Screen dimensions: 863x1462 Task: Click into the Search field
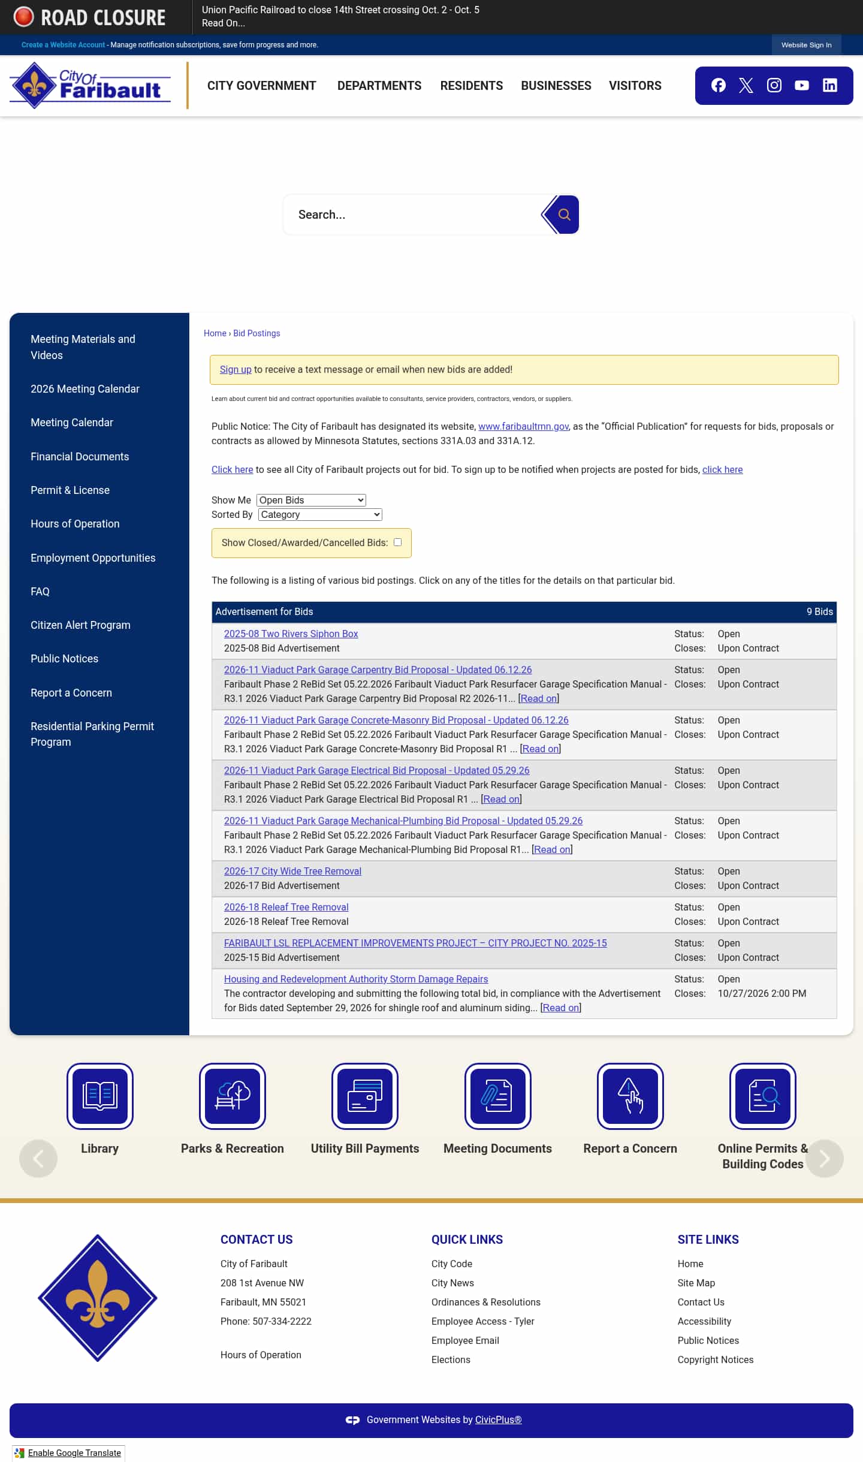(x=414, y=215)
